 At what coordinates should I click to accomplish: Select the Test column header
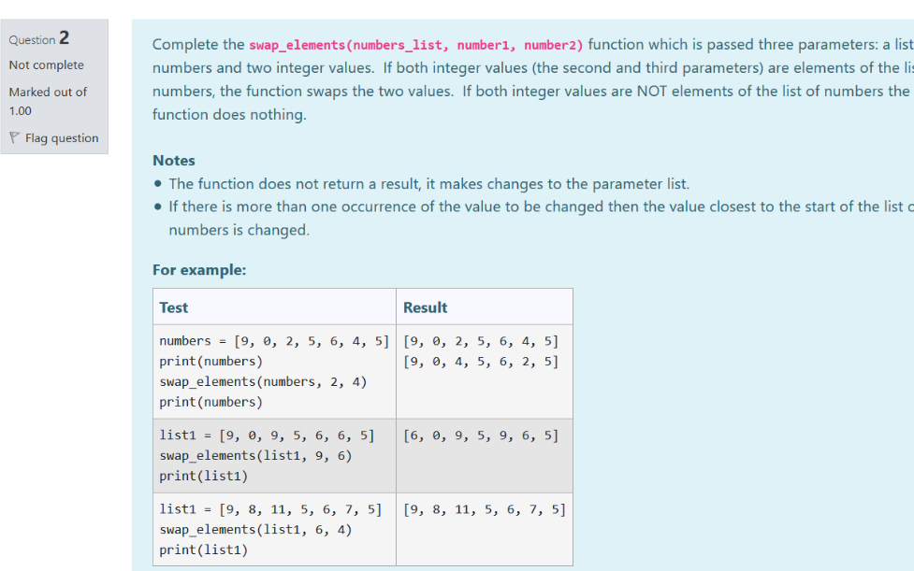(x=174, y=307)
